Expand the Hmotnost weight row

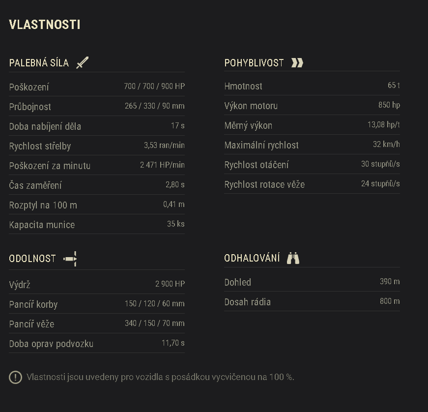pyautogui.click(x=243, y=86)
